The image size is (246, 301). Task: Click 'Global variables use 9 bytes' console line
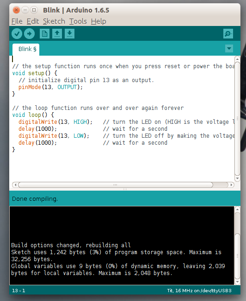[118, 266]
